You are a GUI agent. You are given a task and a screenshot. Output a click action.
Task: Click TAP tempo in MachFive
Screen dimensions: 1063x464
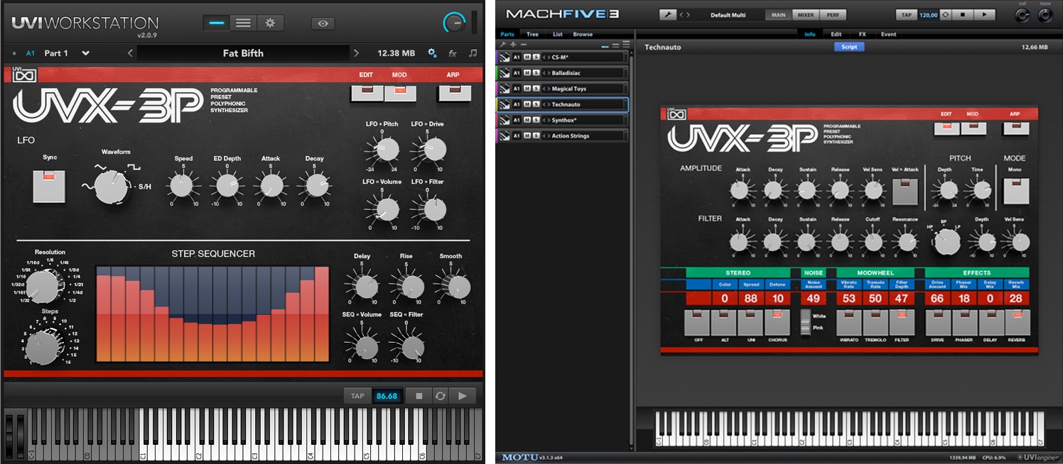907,14
